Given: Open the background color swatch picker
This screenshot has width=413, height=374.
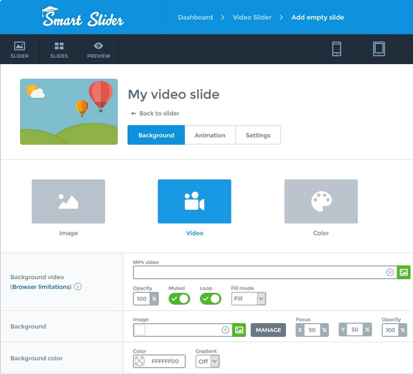Looking at the screenshot, I should tap(140, 361).
